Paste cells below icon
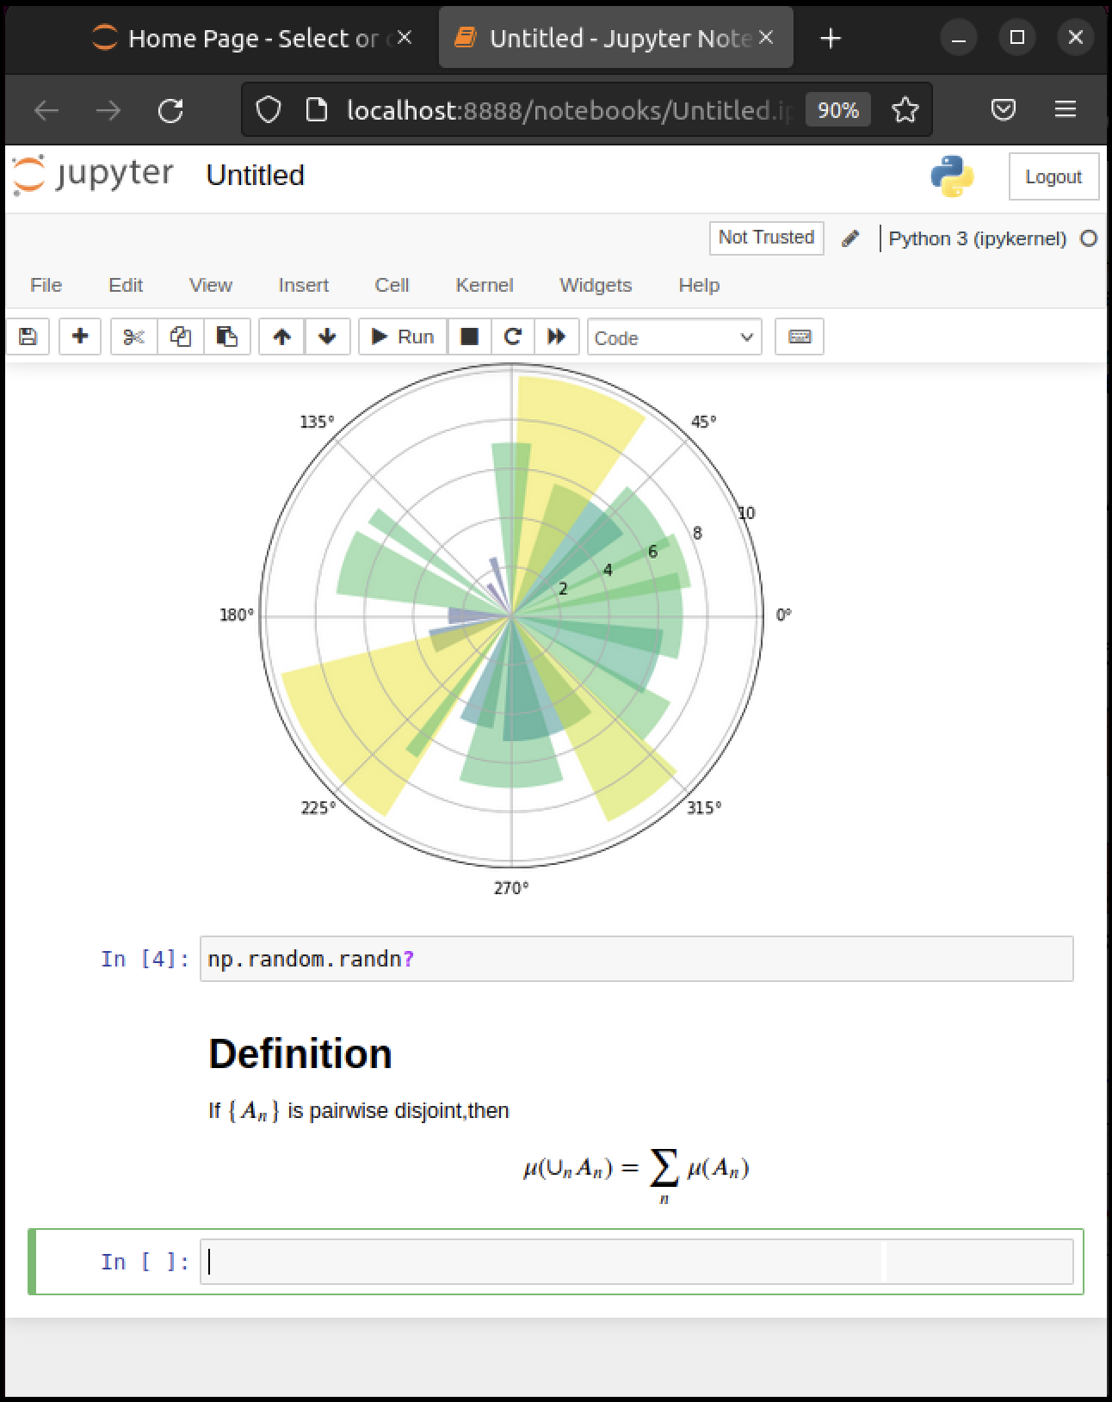Screen dimensions: 1112x1402 226,337
